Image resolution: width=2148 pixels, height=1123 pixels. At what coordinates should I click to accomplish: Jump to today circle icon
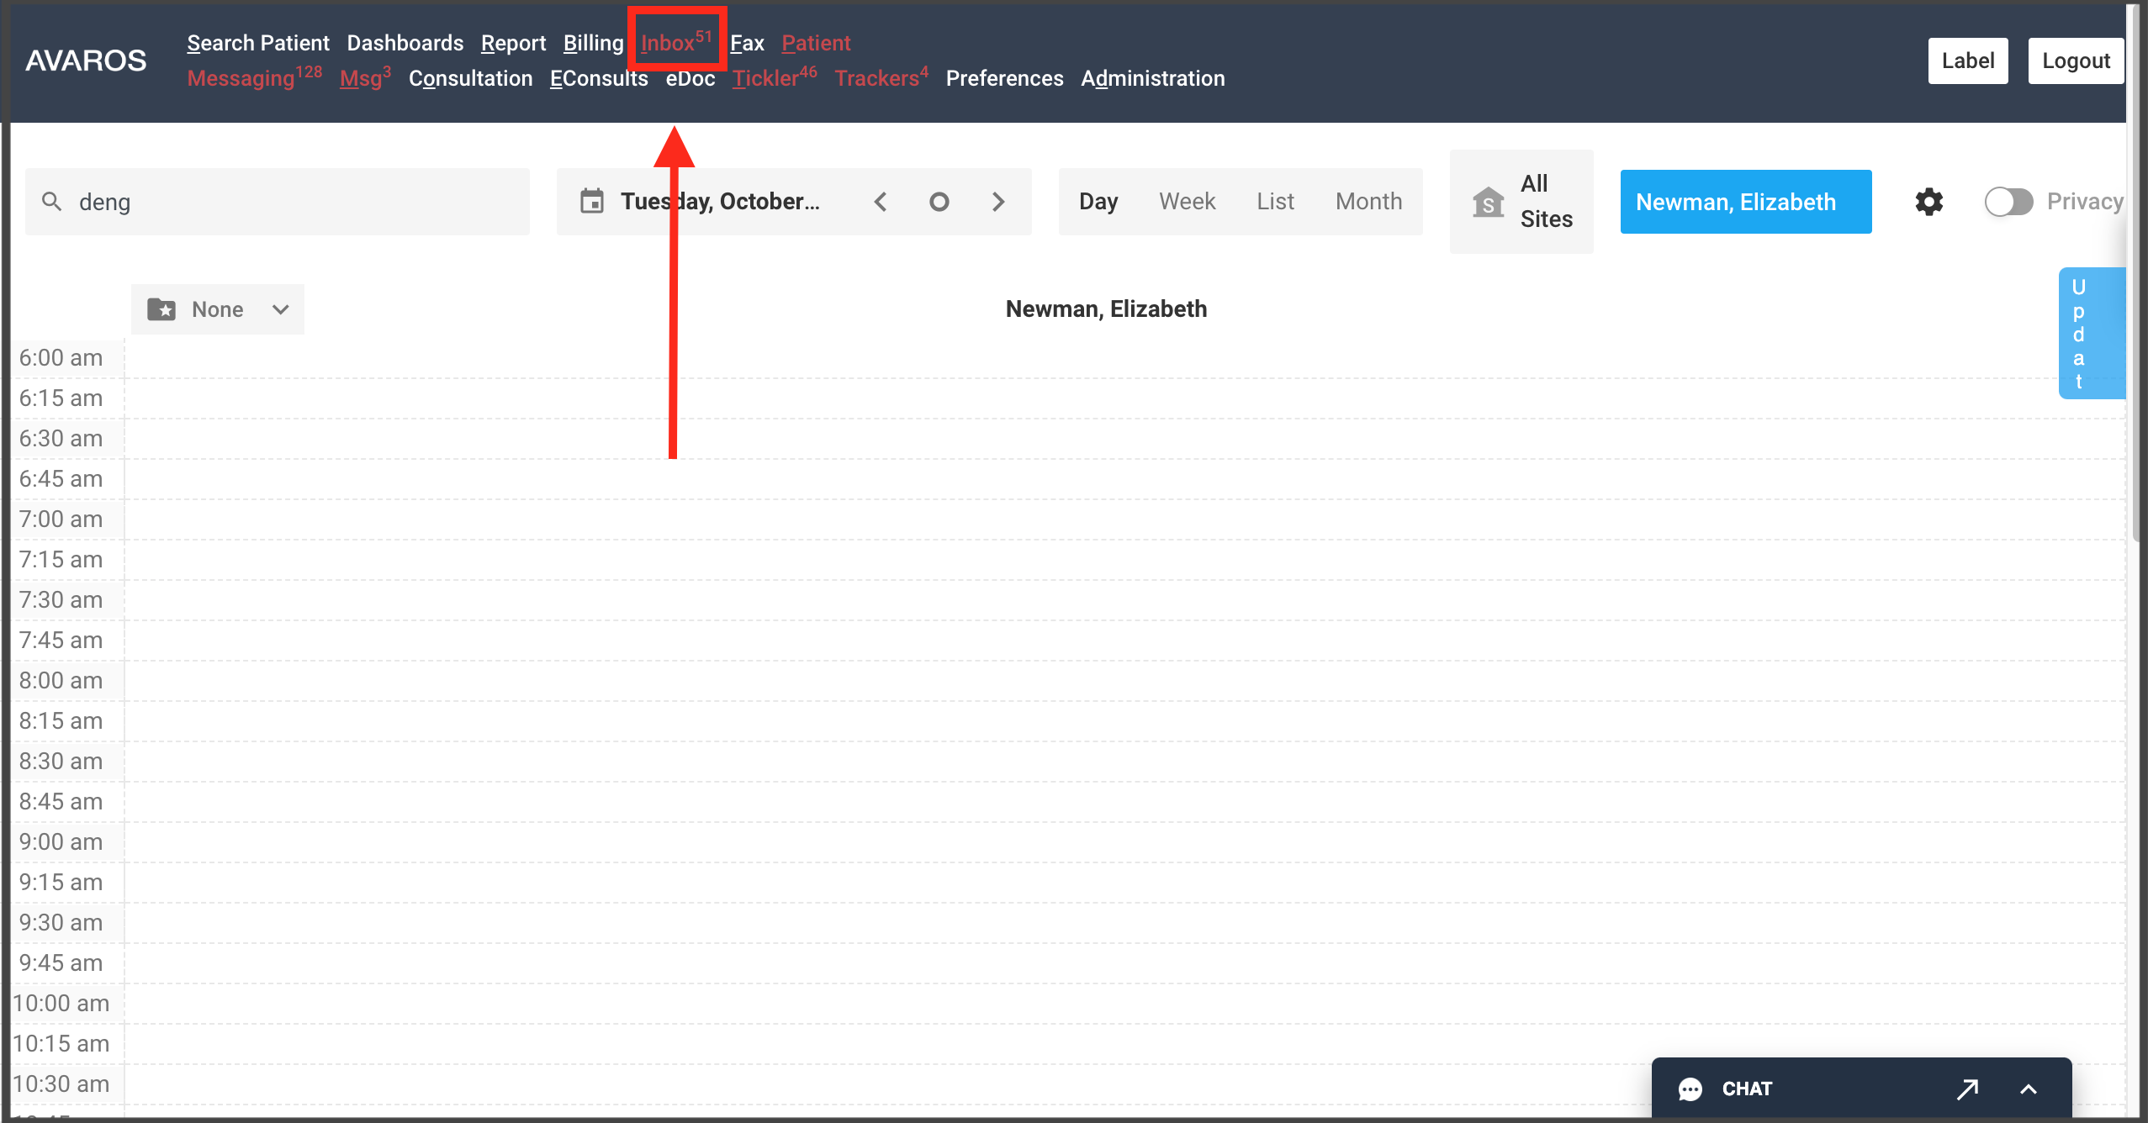[939, 202]
